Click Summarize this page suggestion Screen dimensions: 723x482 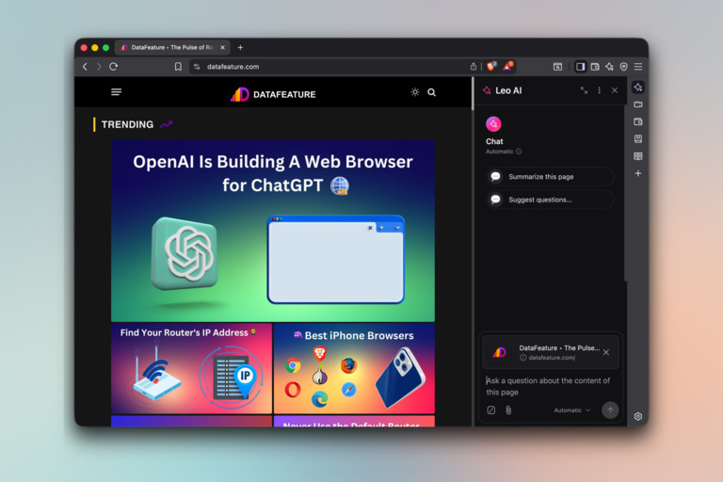coord(550,177)
